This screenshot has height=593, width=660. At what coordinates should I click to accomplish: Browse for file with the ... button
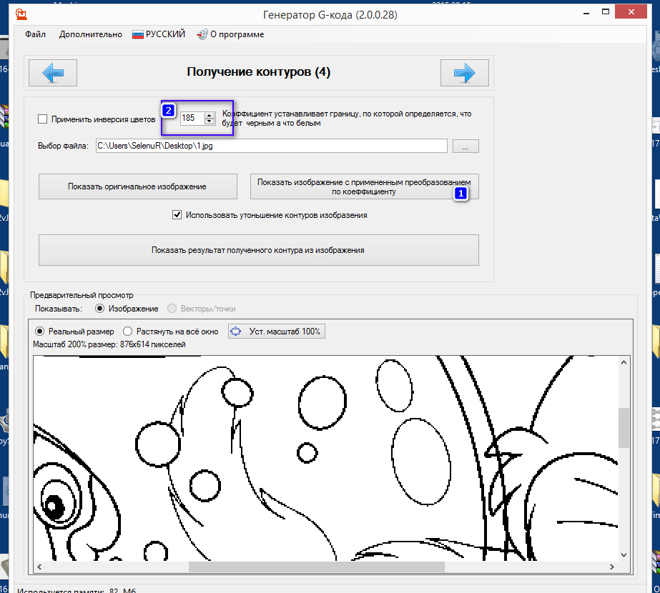(466, 146)
